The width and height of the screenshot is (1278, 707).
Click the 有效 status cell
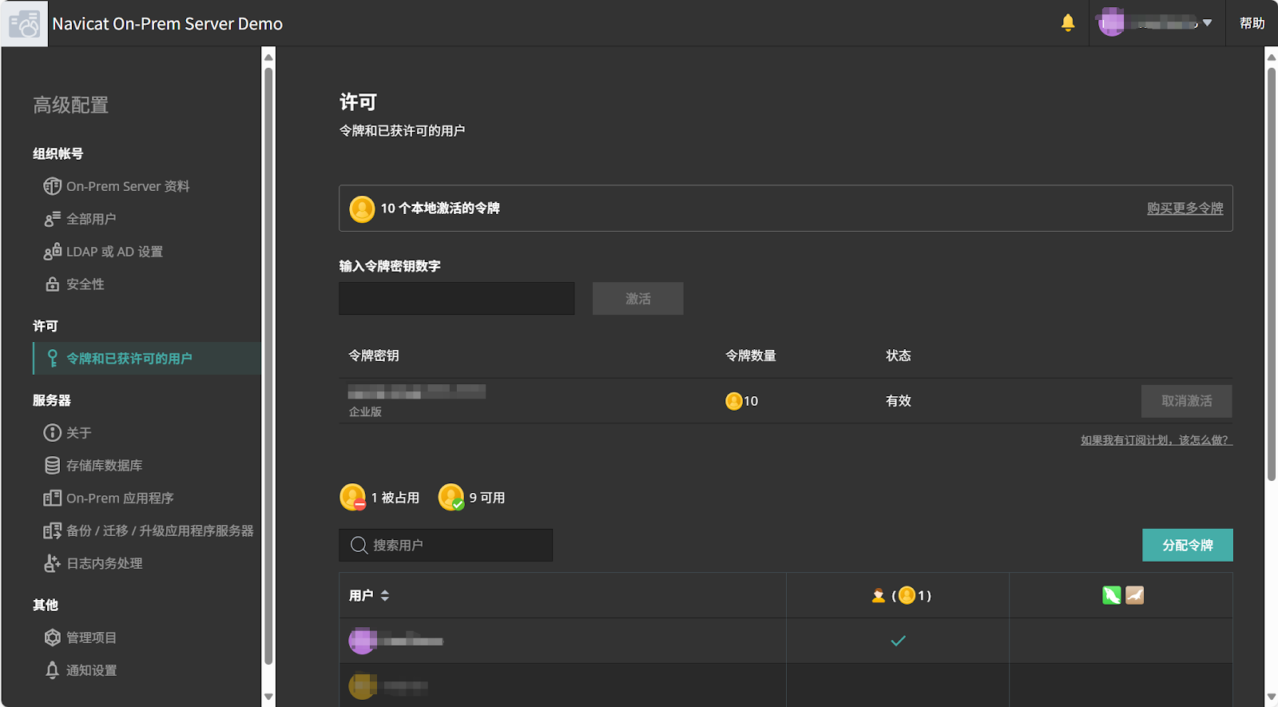898,401
